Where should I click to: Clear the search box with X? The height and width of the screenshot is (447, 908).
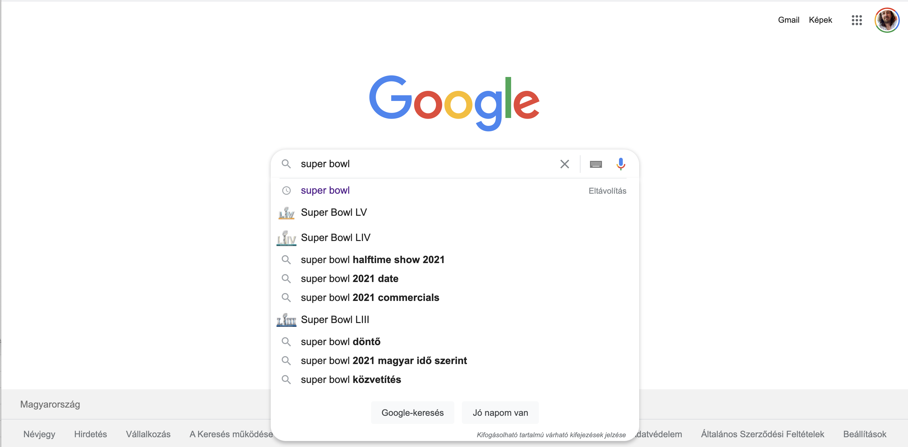tap(565, 164)
